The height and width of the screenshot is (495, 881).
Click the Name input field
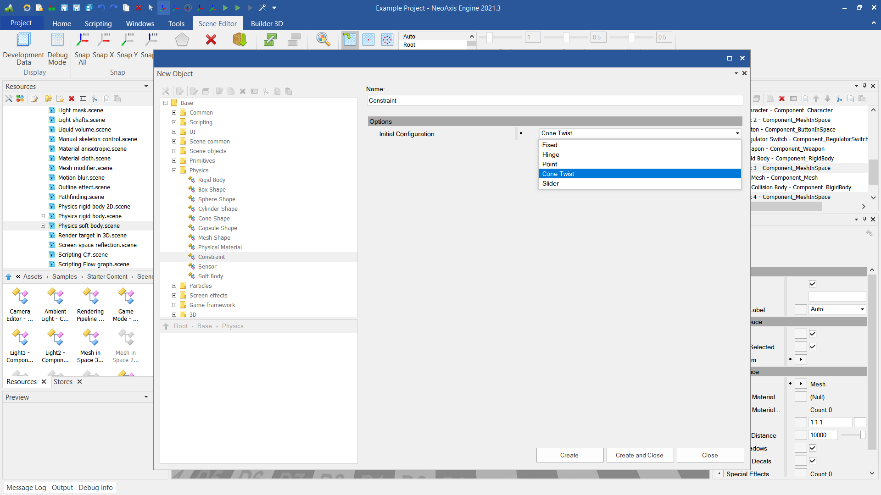pos(554,100)
